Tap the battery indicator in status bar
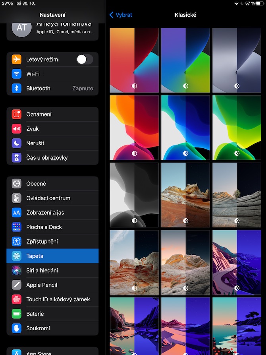This screenshot has width=266, height=355. click(x=260, y=4)
